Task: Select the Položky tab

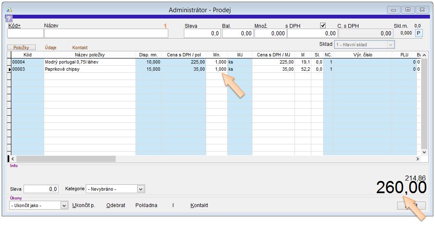Action: pos(21,48)
